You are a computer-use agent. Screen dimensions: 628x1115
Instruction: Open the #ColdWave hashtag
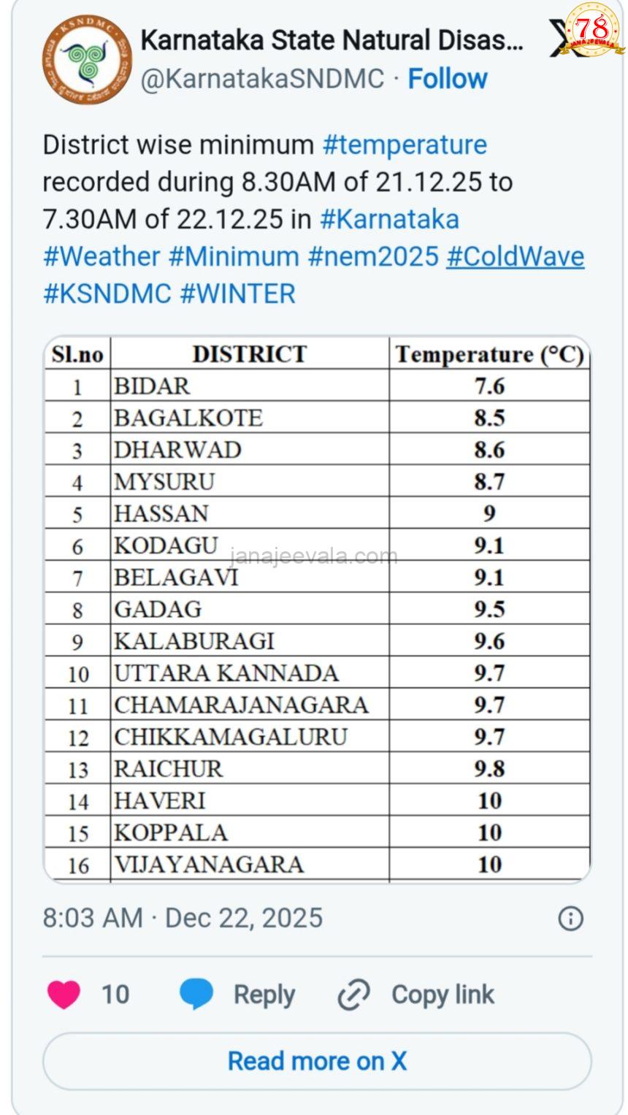point(516,256)
